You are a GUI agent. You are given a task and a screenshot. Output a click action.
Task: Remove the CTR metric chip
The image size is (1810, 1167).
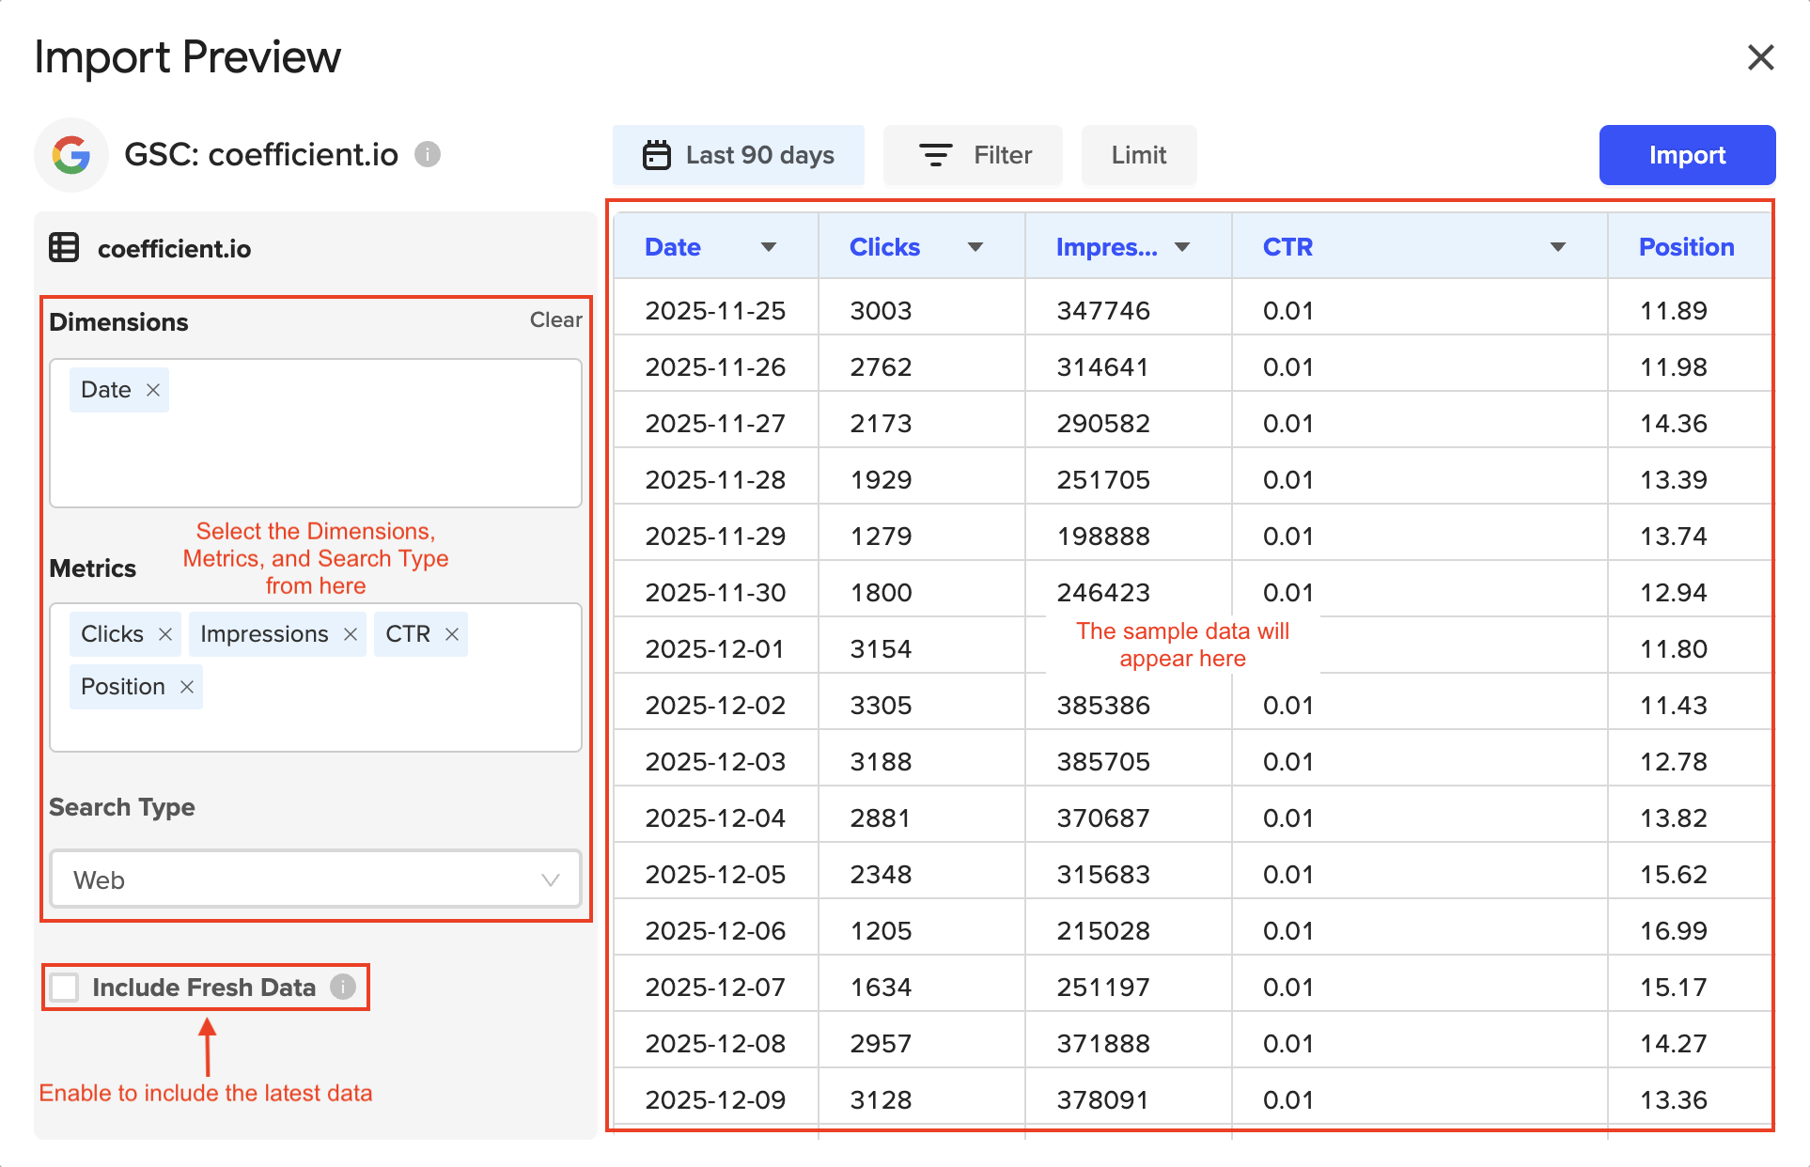[452, 634]
